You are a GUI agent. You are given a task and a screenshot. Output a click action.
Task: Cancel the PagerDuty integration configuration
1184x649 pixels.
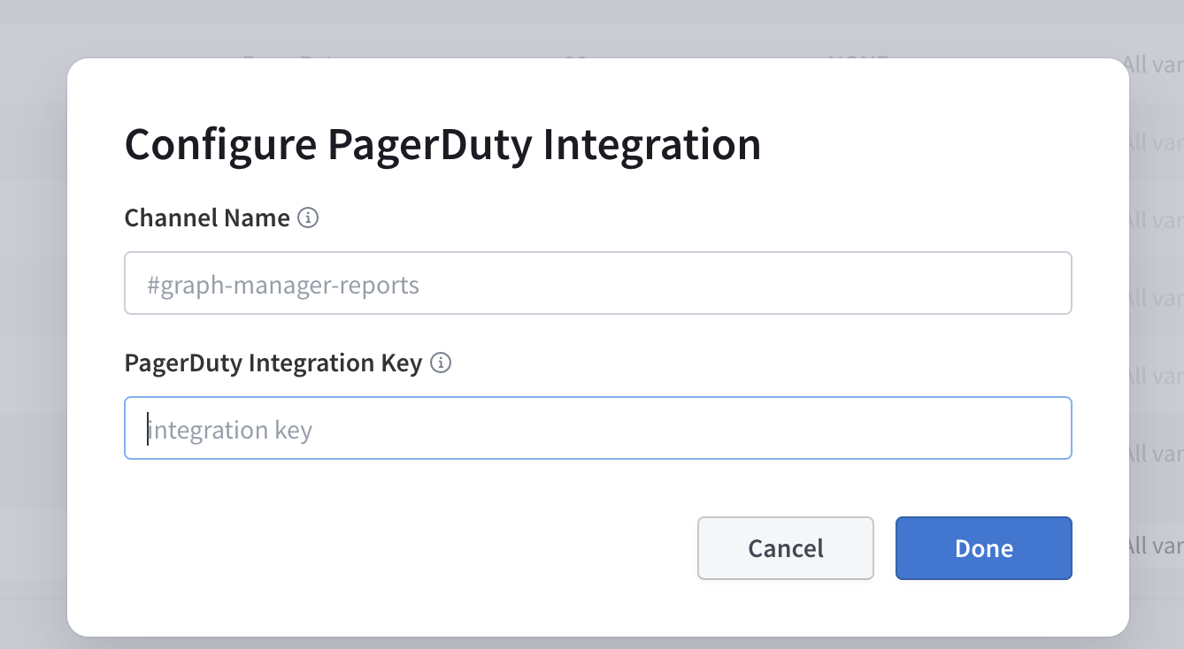tap(785, 548)
